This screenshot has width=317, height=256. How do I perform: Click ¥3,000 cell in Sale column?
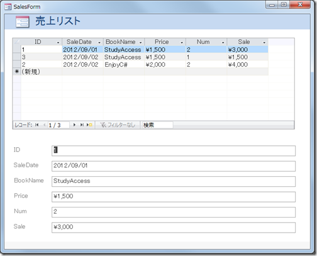coord(248,50)
